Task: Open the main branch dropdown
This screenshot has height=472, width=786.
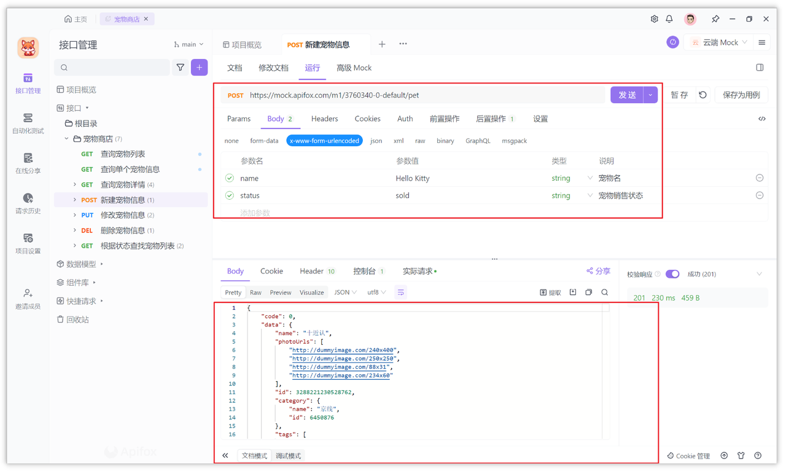Action: [x=189, y=44]
